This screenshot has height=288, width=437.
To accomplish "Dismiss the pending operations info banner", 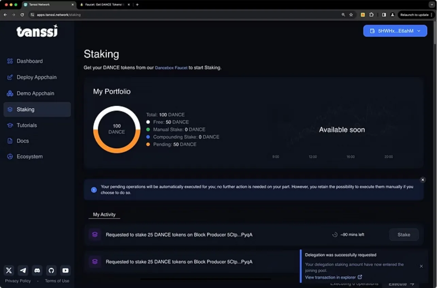I will [423, 180].
